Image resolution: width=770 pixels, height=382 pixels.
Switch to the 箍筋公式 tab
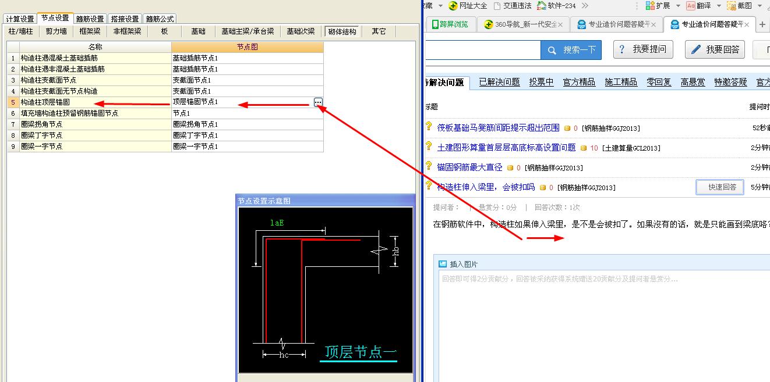pos(160,19)
